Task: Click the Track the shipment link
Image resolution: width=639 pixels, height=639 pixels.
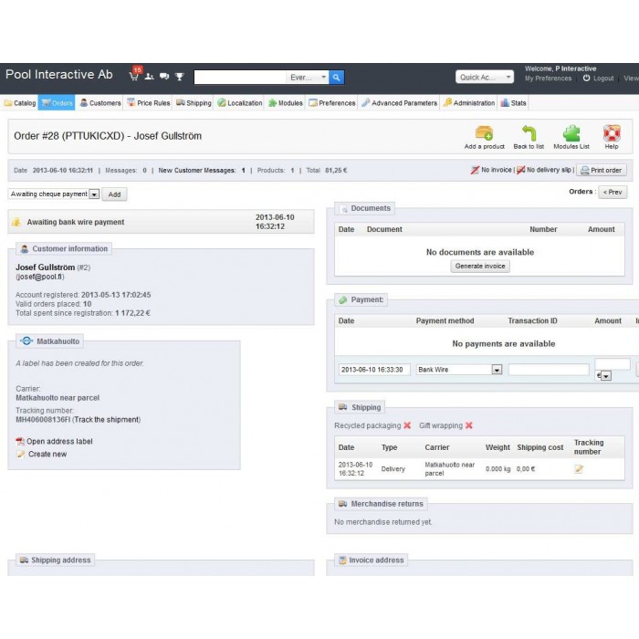Action: [107, 420]
